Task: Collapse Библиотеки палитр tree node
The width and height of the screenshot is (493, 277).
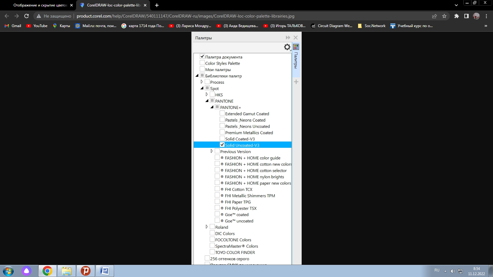Action: tap(197, 75)
